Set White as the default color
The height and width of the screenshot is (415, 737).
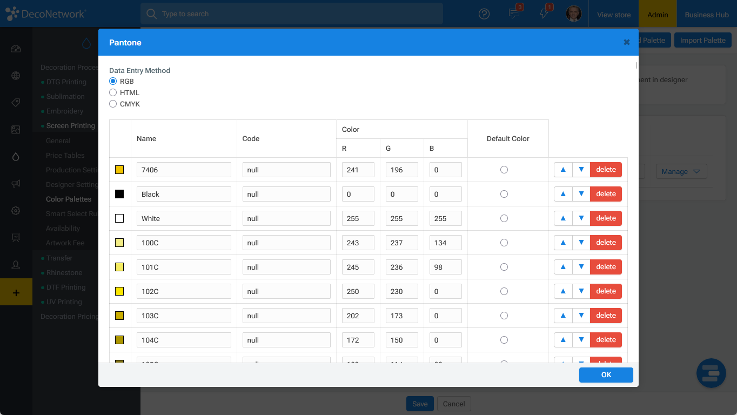tap(504, 218)
